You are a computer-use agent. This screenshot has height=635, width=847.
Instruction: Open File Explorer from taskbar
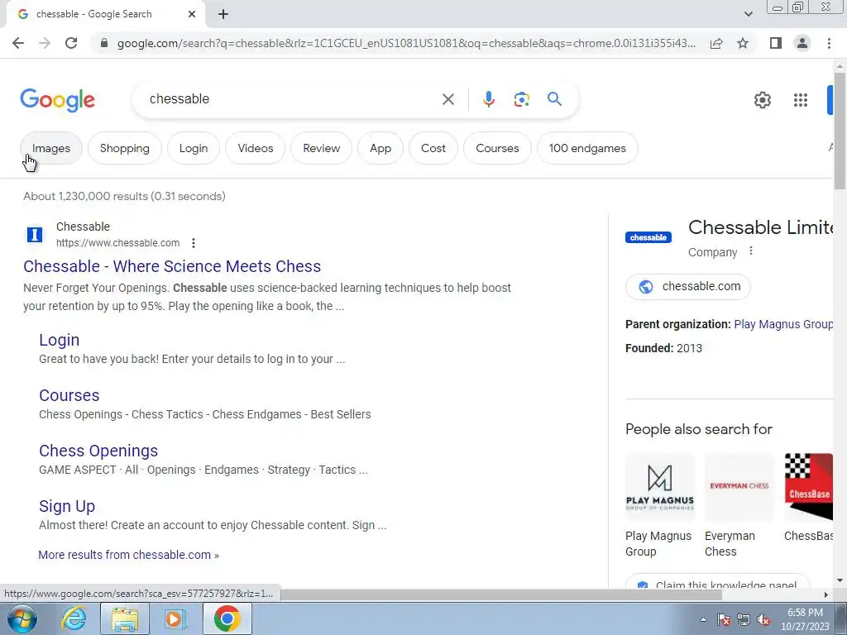125,618
